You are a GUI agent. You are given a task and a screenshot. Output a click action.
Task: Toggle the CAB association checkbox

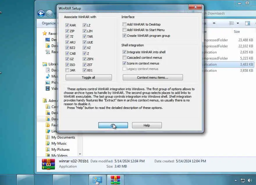67,53
